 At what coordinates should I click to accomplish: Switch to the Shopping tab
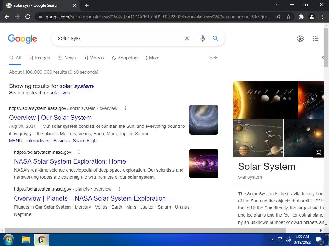125,58
